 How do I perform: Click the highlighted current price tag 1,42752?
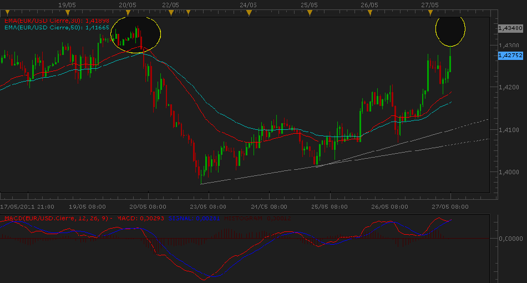(510, 55)
